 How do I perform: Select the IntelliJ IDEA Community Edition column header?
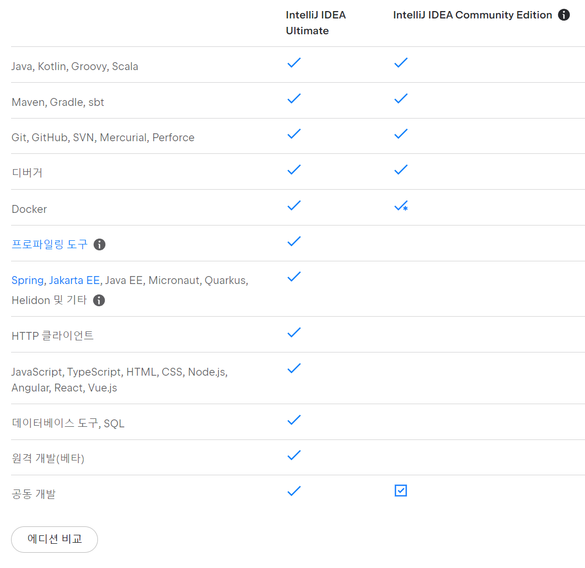pos(472,15)
